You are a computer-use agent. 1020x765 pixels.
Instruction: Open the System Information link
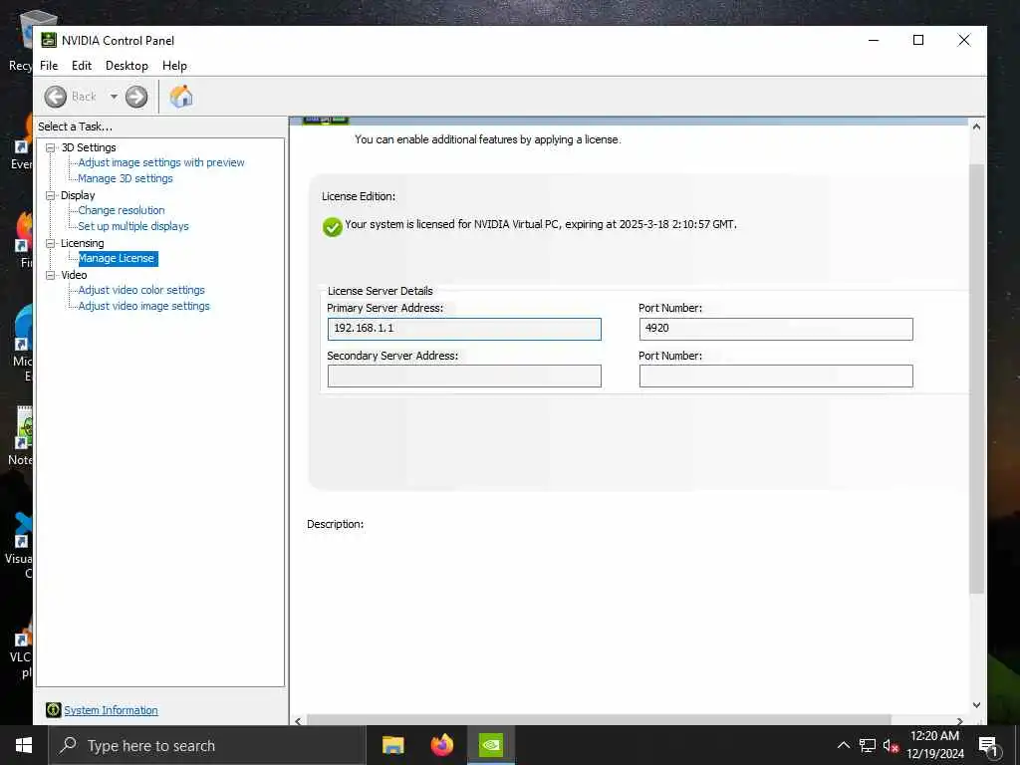click(111, 710)
